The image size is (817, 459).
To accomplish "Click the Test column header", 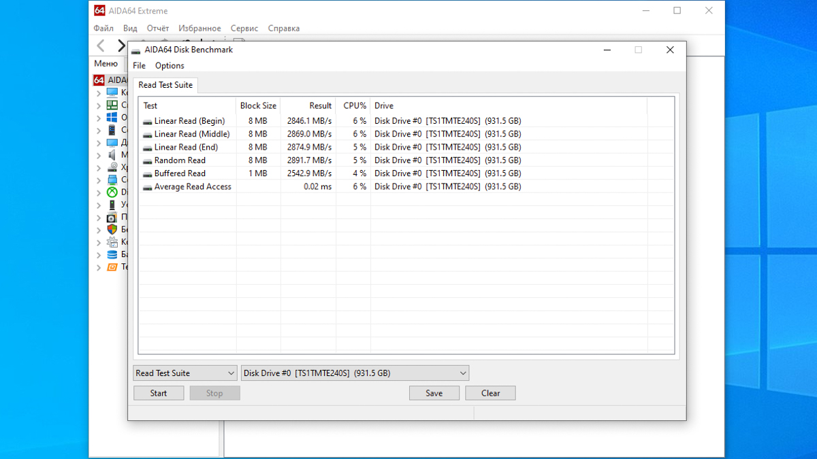I will point(188,106).
